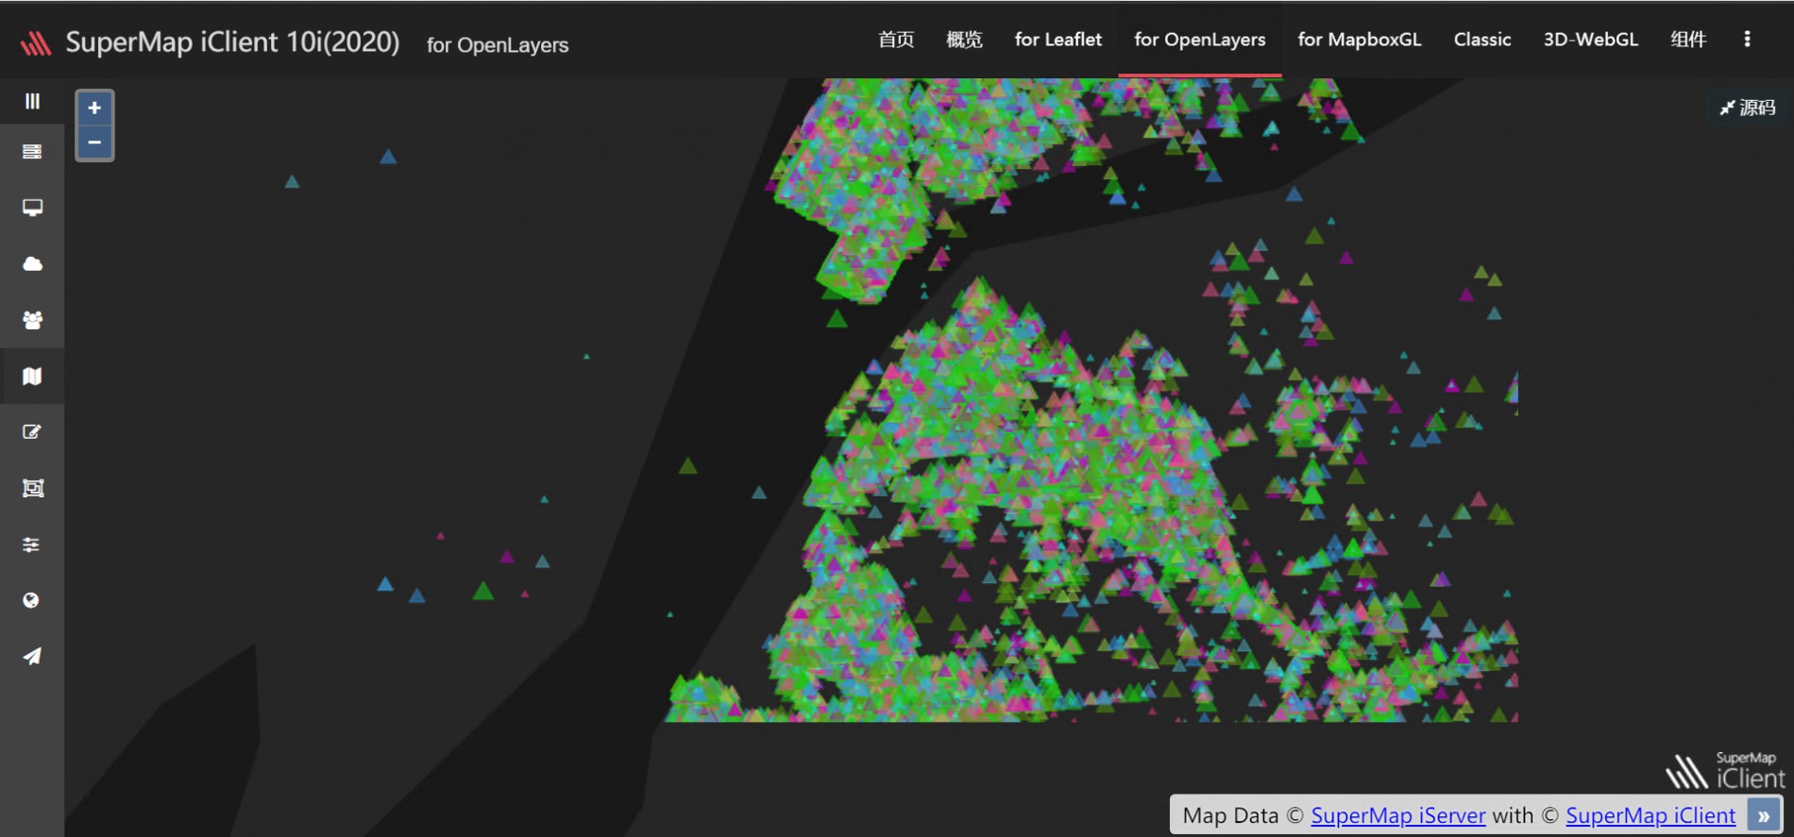This screenshot has width=1794, height=837.
Task: Click the SuperMap iClient logo on map
Action: pyautogui.click(x=1725, y=771)
